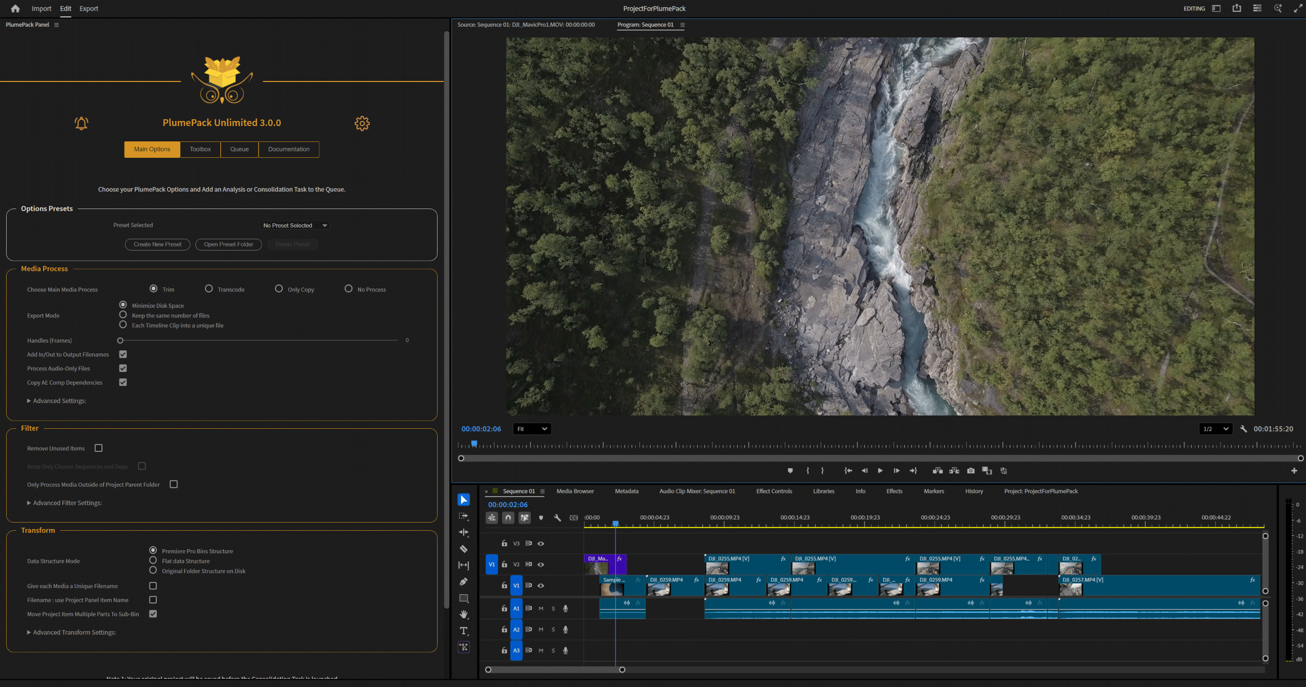Select the Hand tool
Viewport: 1306px width, 687px height.
click(x=464, y=614)
